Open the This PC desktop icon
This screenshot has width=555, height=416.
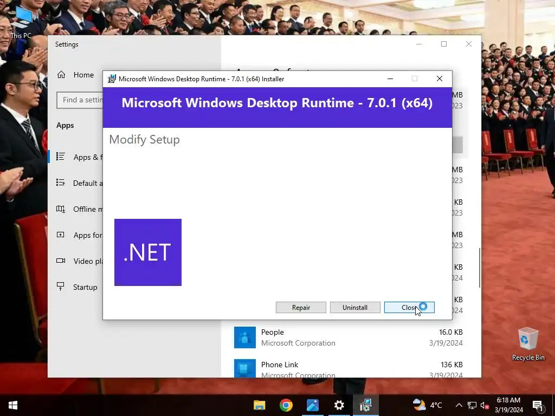point(21,22)
